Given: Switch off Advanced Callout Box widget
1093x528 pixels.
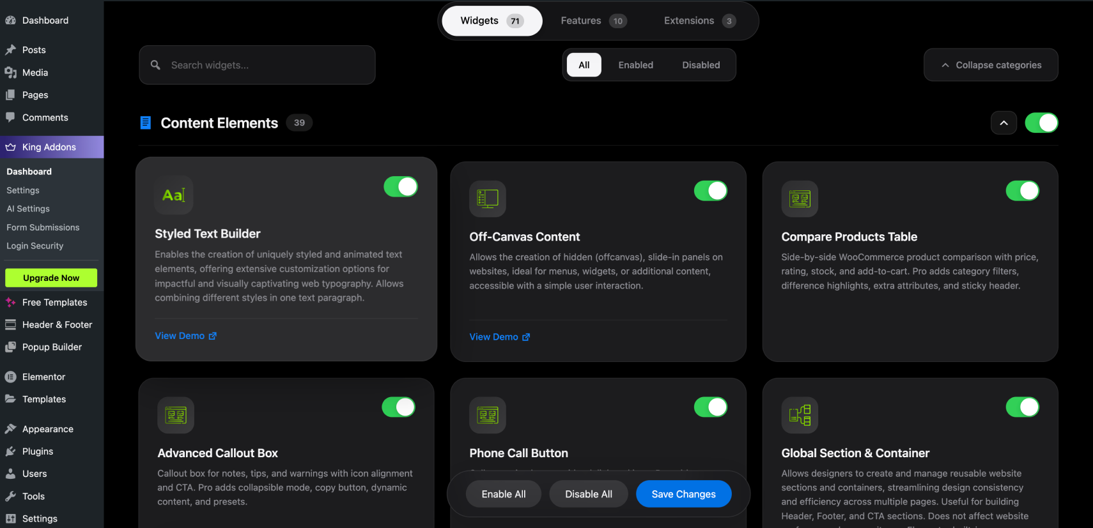Looking at the screenshot, I should [399, 407].
